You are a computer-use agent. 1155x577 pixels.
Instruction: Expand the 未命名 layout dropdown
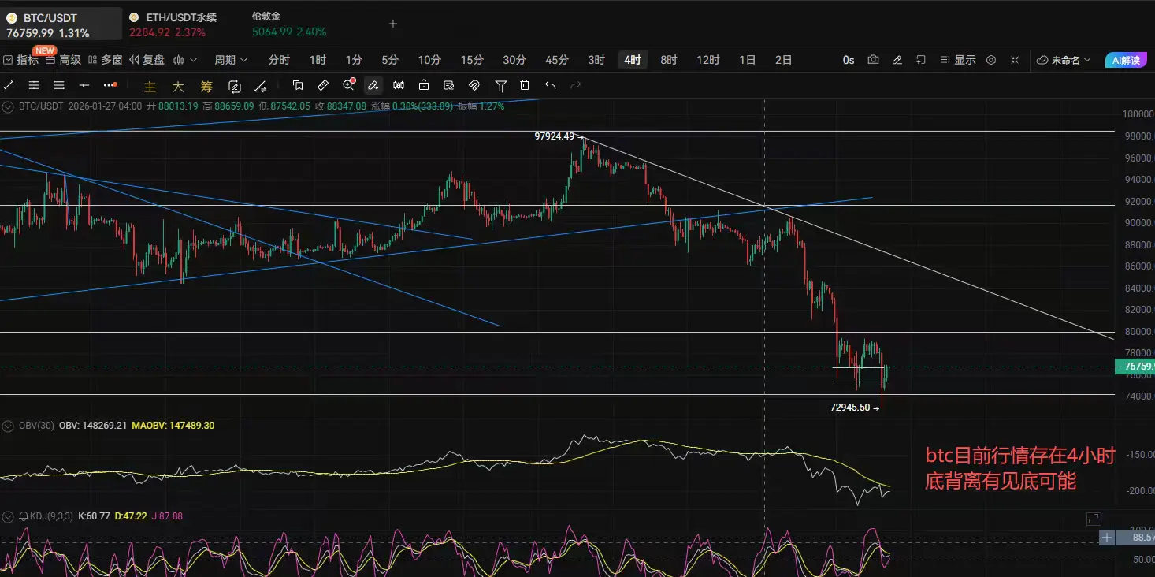pos(1064,60)
